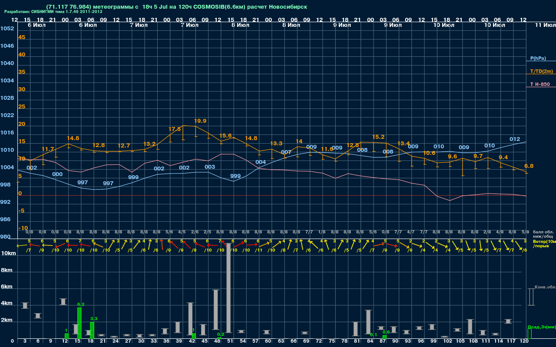Click the 6km height axis label
The image size is (556, 347).
point(7,287)
